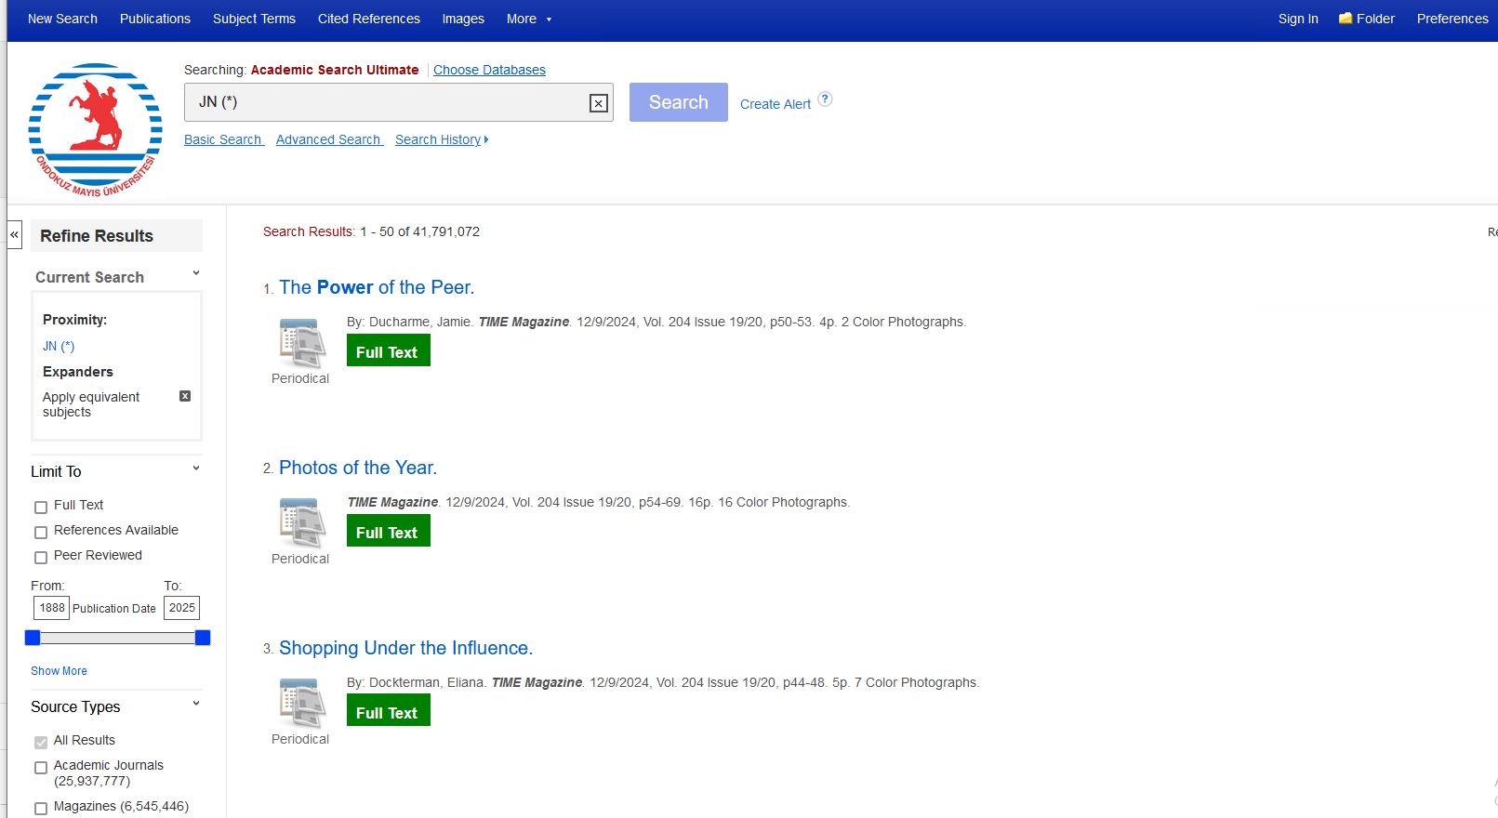Screen dimensions: 1498x818
Task: Click the blue Search button
Action: pos(679,102)
